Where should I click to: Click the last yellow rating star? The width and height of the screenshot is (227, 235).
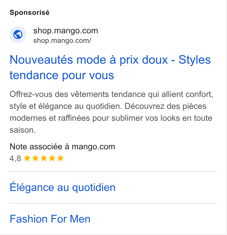point(60,158)
